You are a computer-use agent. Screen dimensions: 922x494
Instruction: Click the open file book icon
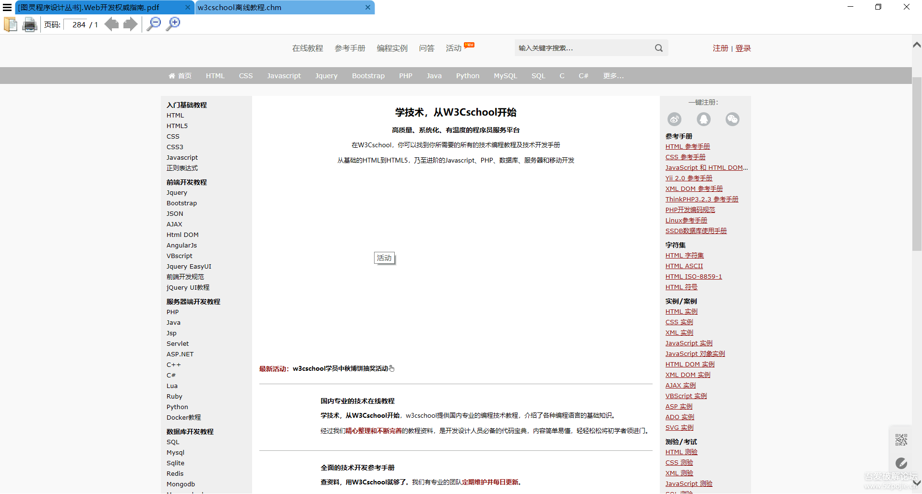click(11, 24)
